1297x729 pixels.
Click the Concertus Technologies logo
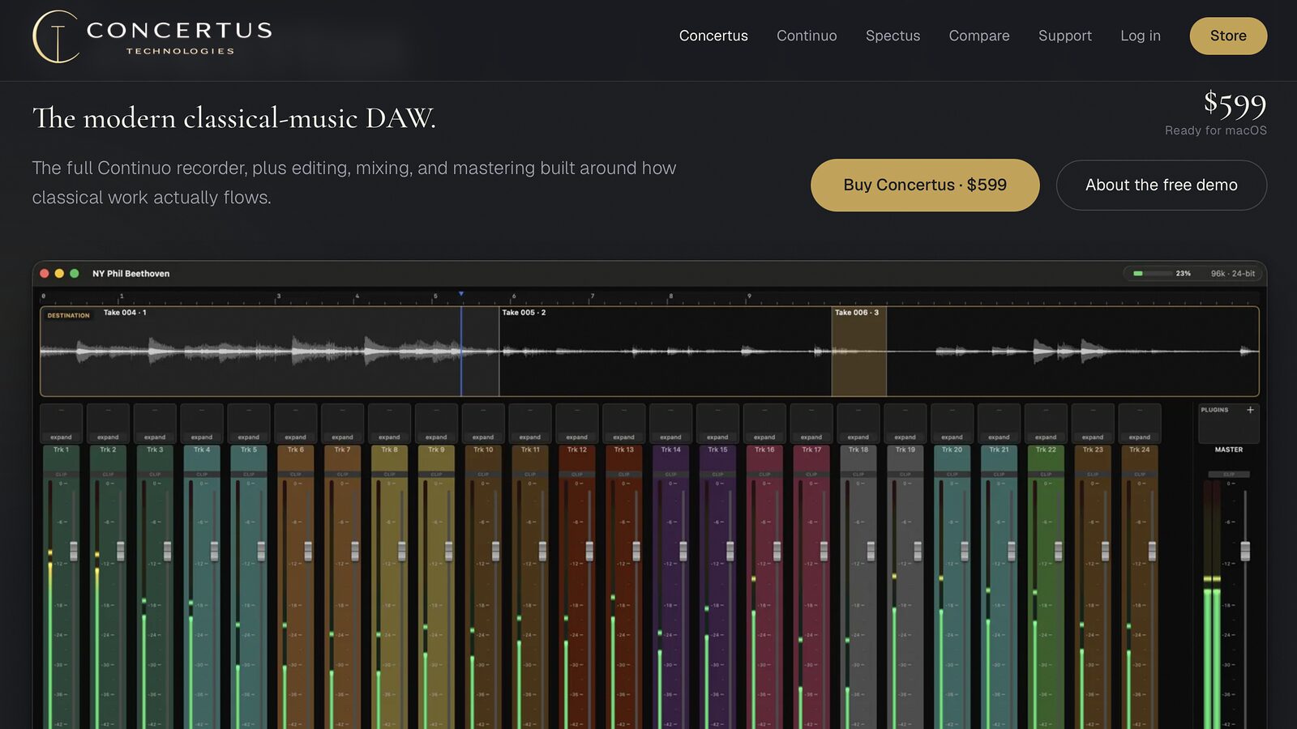click(152, 36)
